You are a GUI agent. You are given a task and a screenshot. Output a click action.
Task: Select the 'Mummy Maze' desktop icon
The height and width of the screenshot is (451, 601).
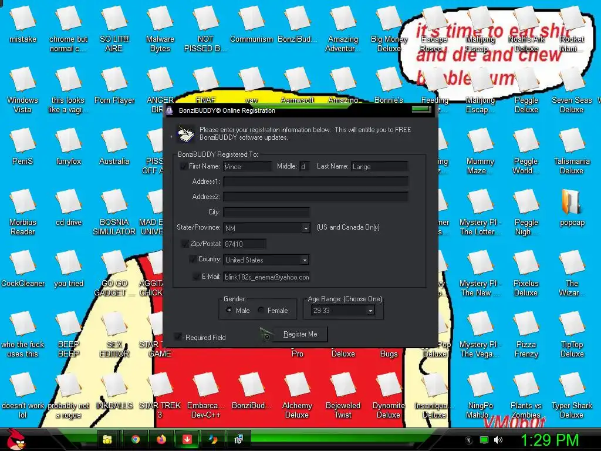[x=480, y=151]
